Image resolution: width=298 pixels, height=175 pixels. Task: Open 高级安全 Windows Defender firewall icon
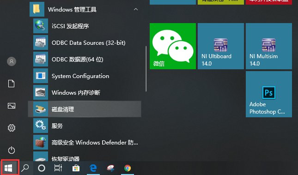click(41, 142)
